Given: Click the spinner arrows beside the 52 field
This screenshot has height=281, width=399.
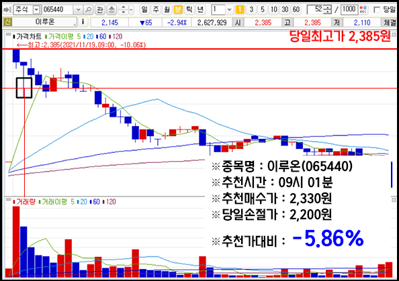Looking at the screenshot, I should click(x=328, y=9).
